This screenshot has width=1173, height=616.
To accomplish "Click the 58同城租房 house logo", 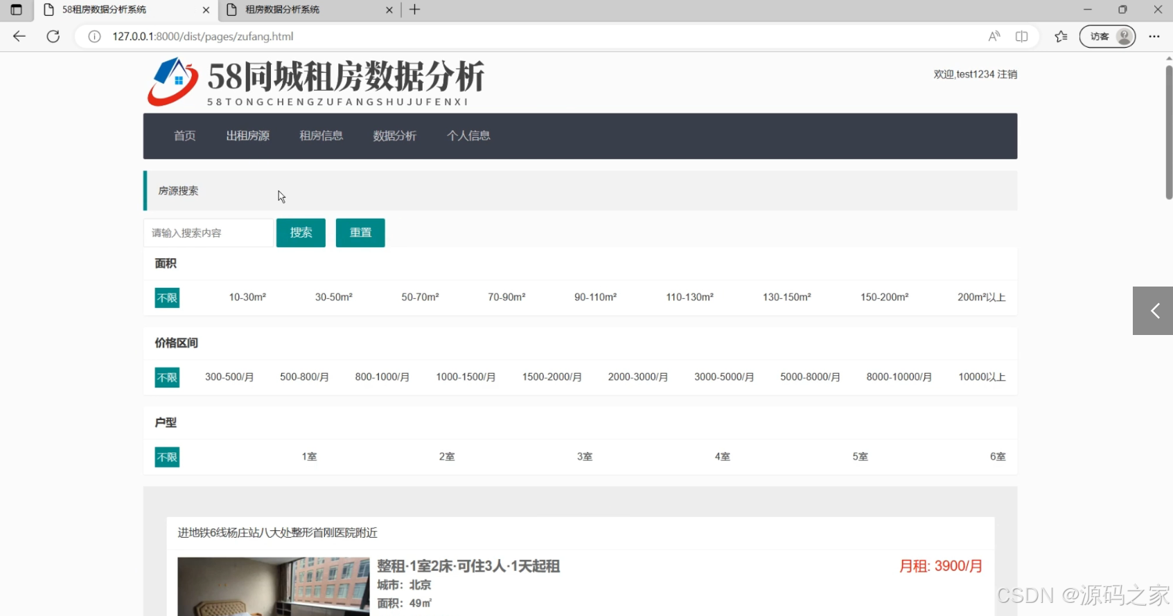I will click(173, 82).
